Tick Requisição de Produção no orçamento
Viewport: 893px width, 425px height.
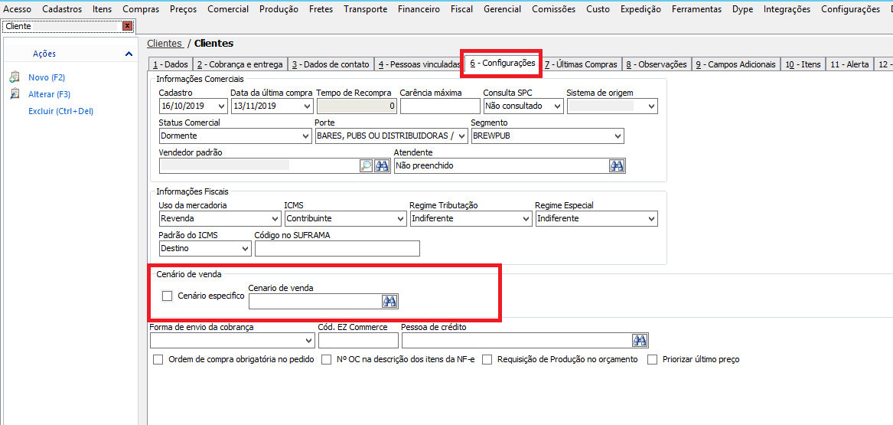pos(487,359)
